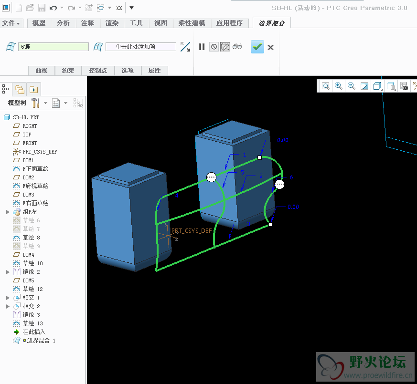Select the model tree navigator tab icon
The image size is (417, 384).
click(x=5, y=89)
